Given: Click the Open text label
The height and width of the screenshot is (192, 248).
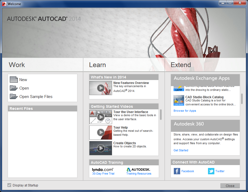Looking at the screenshot, I should (24, 88).
